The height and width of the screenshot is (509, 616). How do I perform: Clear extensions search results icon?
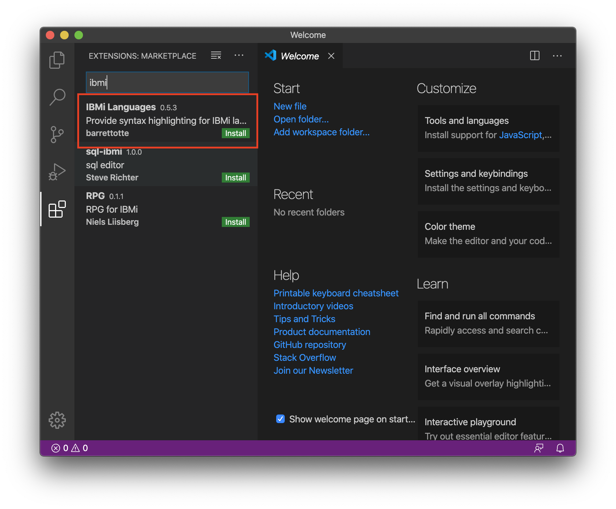(216, 55)
